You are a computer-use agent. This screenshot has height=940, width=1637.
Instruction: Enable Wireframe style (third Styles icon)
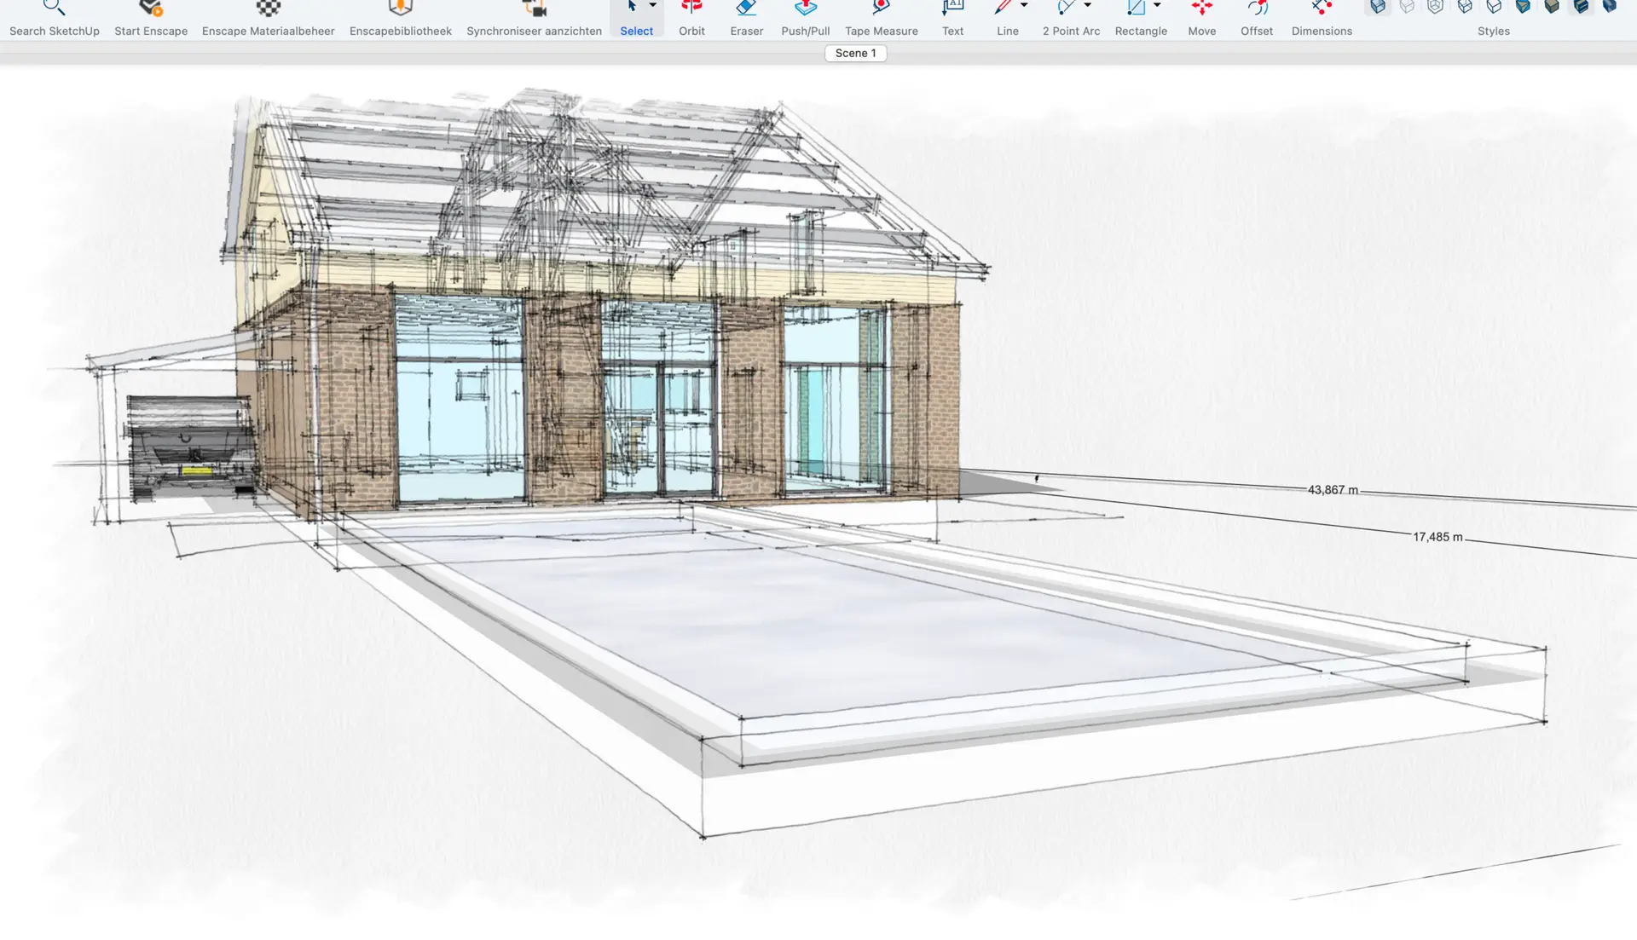point(1436,7)
